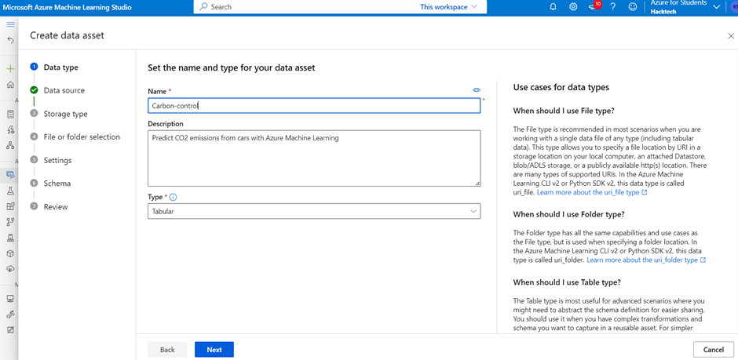Image resolution: width=738 pixels, height=360 pixels.
Task: Go to the home icon in sidebar
Action: pyautogui.click(x=10, y=85)
